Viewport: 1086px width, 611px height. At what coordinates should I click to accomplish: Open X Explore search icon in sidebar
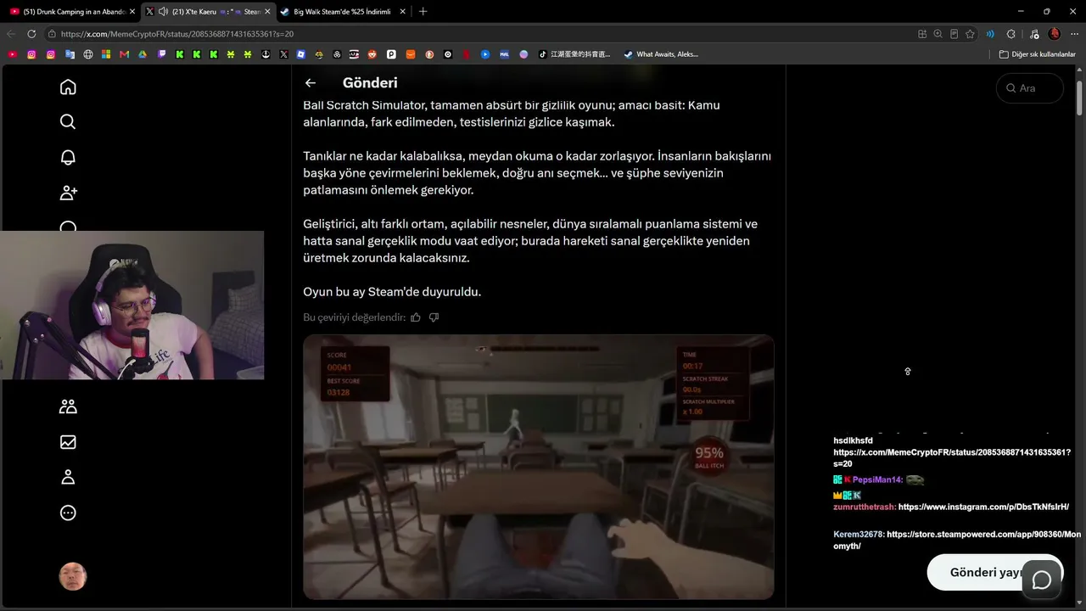pyautogui.click(x=68, y=122)
